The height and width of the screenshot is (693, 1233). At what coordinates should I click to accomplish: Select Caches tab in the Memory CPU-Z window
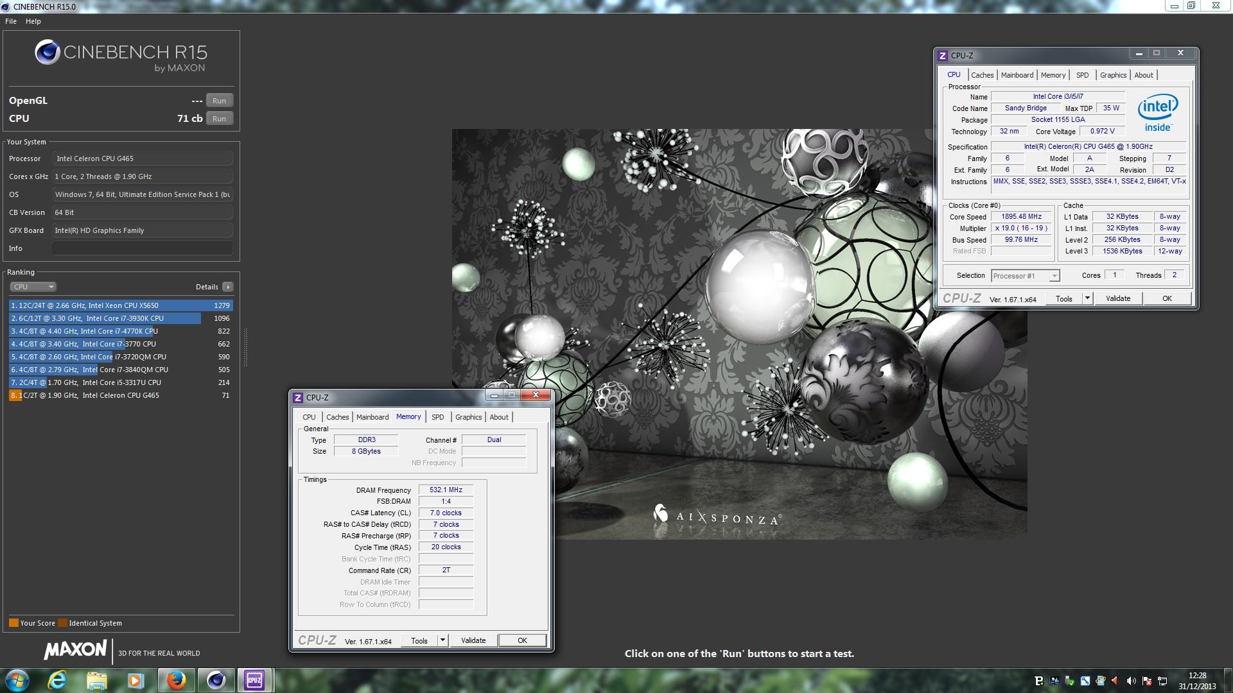click(337, 417)
